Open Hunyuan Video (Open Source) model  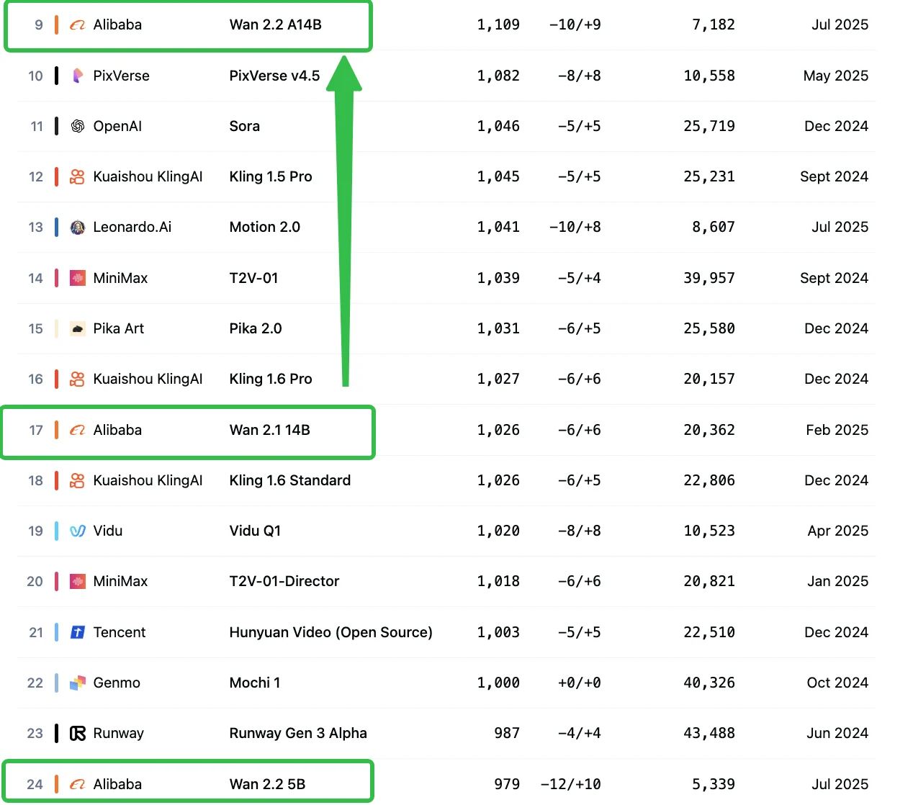(x=331, y=632)
